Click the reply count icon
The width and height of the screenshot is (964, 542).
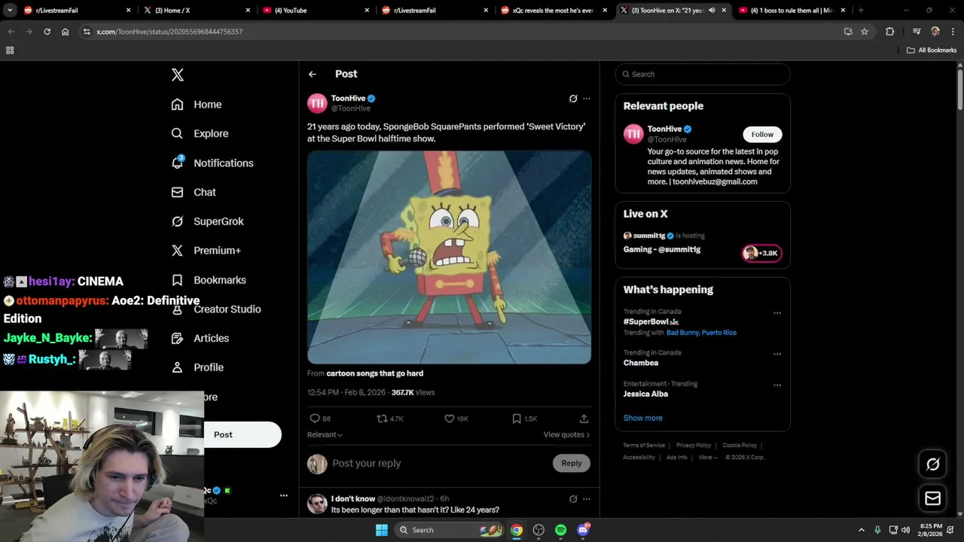point(315,419)
